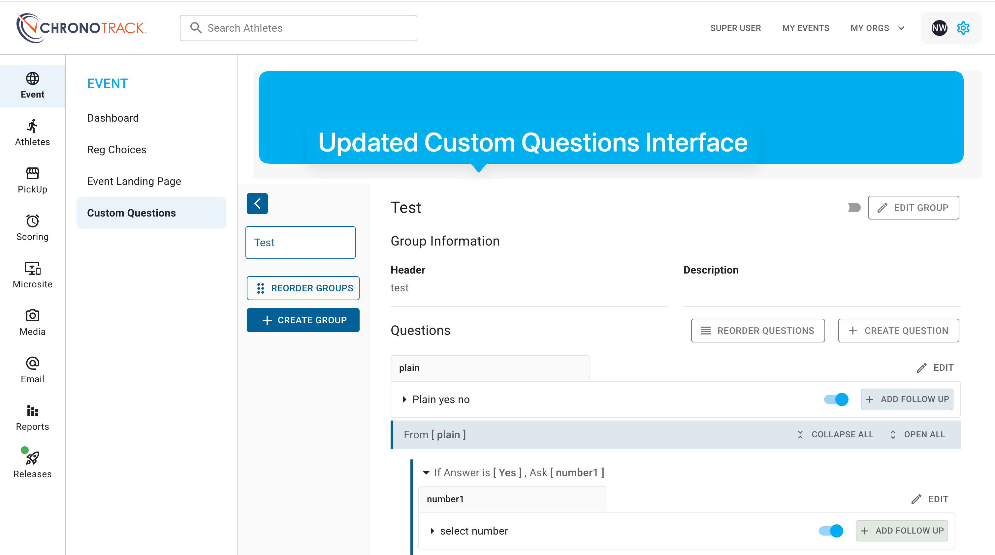
Task: Toggle the Plain yes no question switch
Action: pos(836,399)
